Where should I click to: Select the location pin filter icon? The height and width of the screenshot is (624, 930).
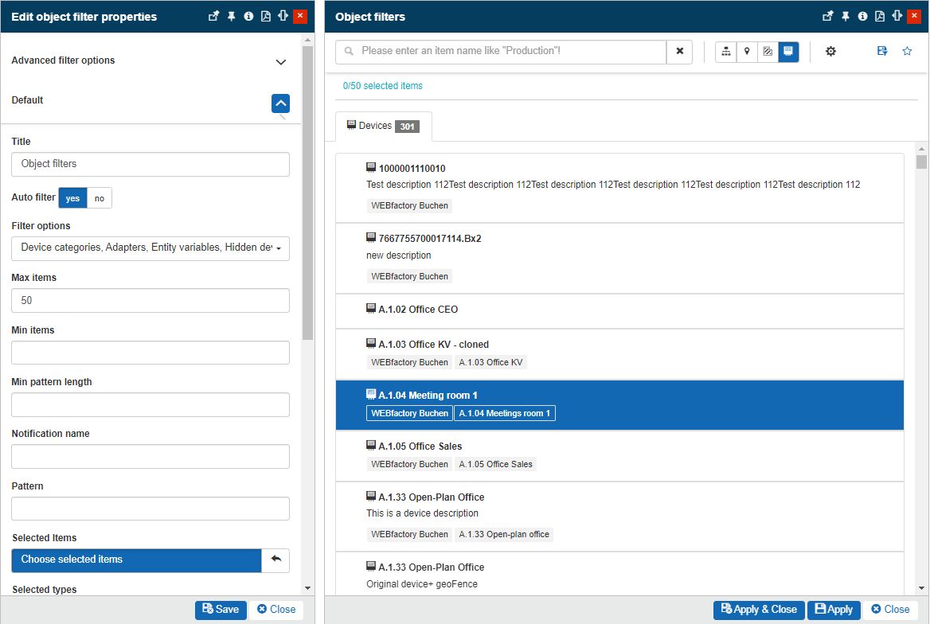(x=747, y=52)
